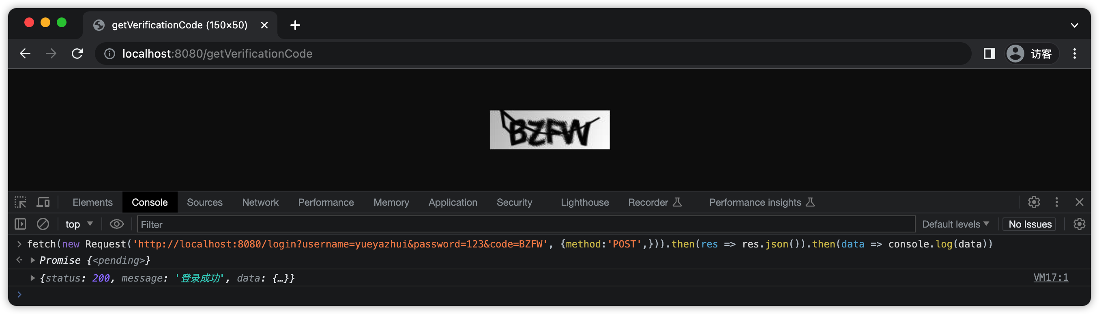The height and width of the screenshot is (314, 1099).
Task: Open DevTools more options menu
Action: tap(1056, 202)
